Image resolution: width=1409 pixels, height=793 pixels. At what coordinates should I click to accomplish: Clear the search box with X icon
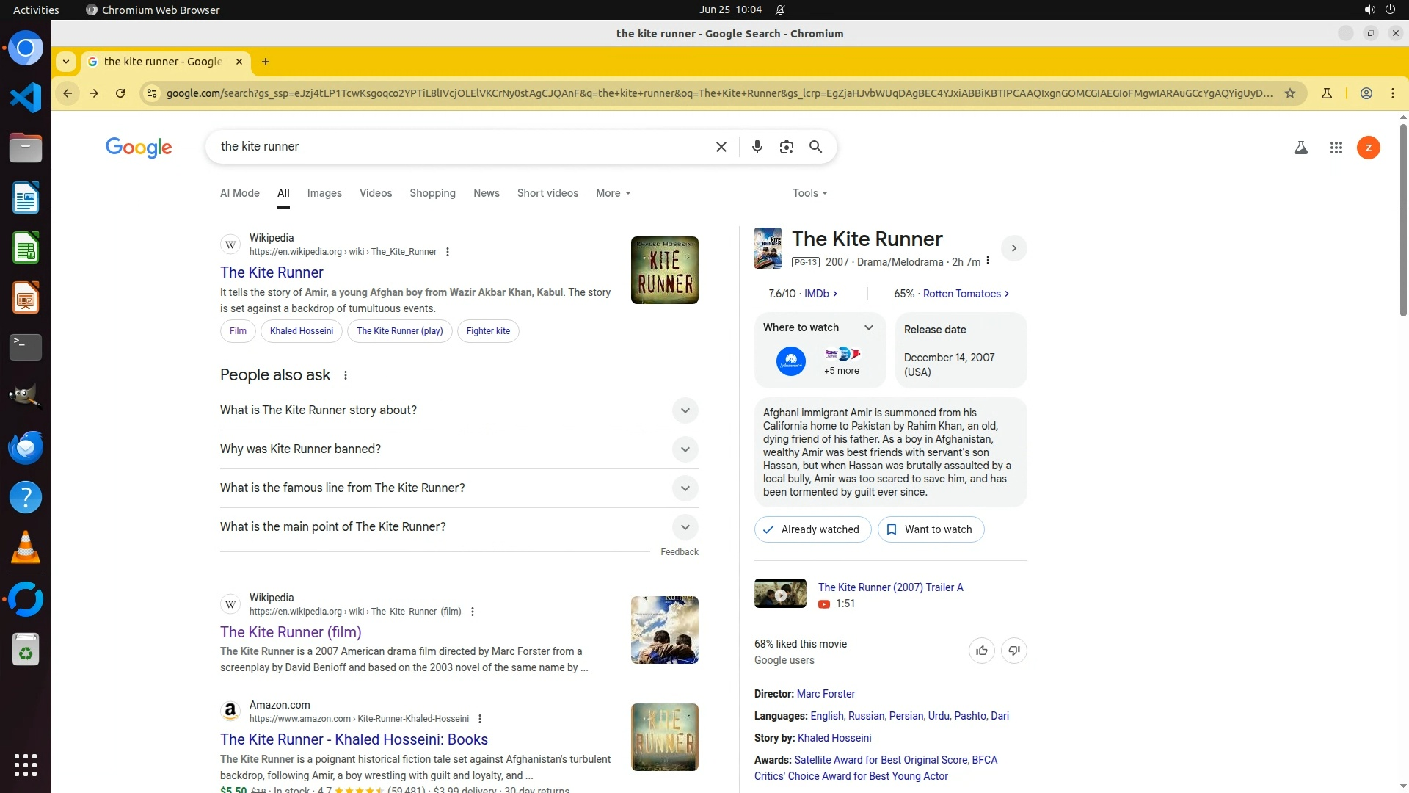[x=721, y=147]
